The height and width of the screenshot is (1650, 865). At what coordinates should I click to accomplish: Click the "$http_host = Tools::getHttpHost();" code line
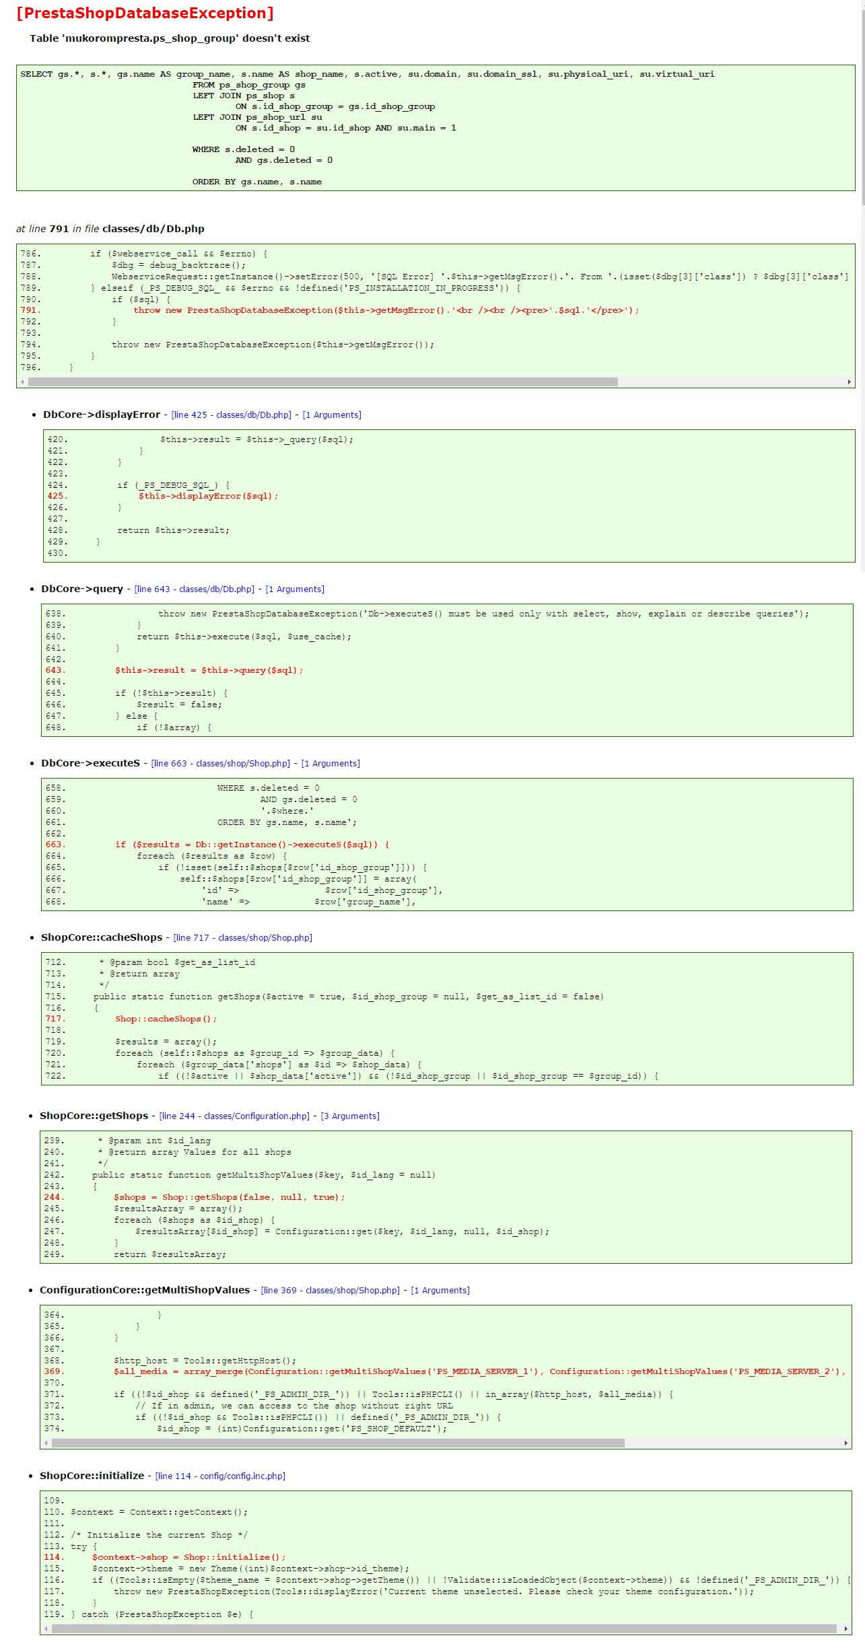click(x=205, y=1361)
